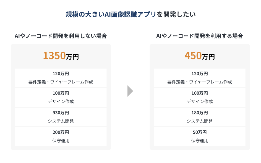Click the 200万円 maintenance price
This screenshot has height=163, width=261.
click(x=61, y=132)
